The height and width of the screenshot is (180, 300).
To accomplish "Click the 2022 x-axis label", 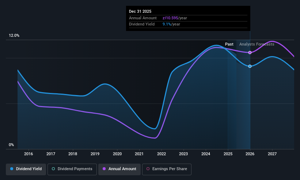I will click(162, 154).
